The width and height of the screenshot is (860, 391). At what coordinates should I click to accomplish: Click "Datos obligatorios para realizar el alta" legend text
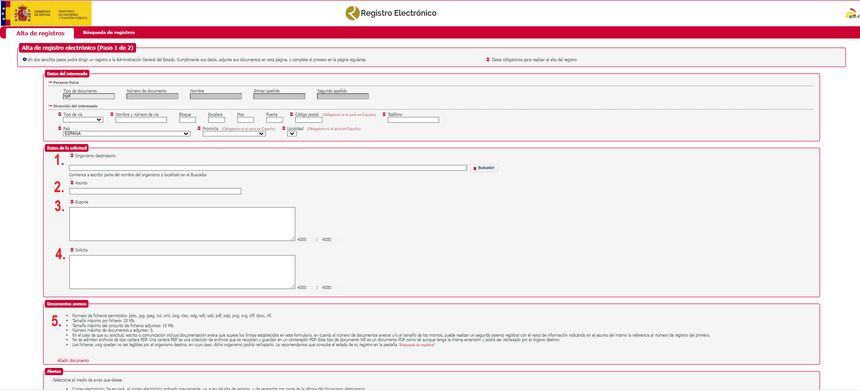point(534,60)
